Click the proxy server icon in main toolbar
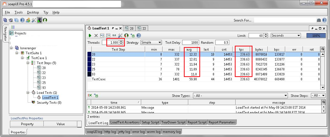 pos(39,20)
